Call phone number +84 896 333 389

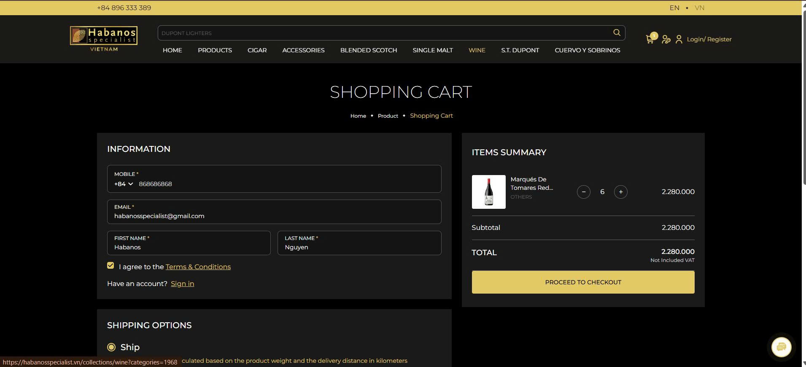pos(124,8)
